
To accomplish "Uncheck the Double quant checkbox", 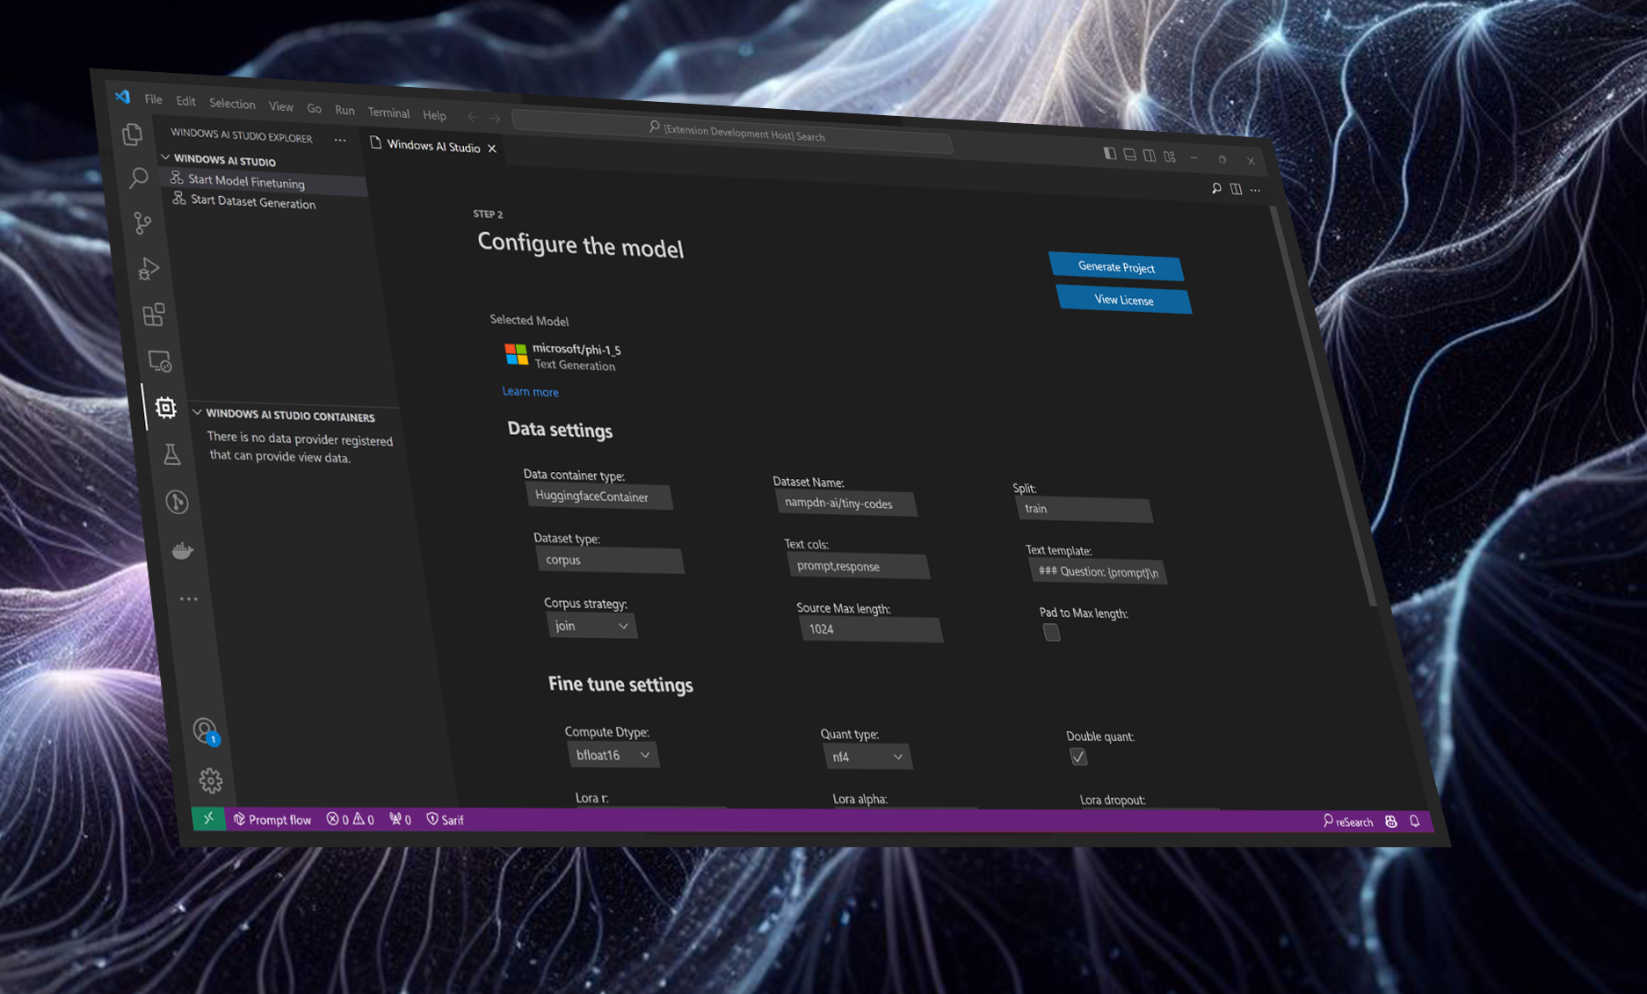I will coord(1078,757).
